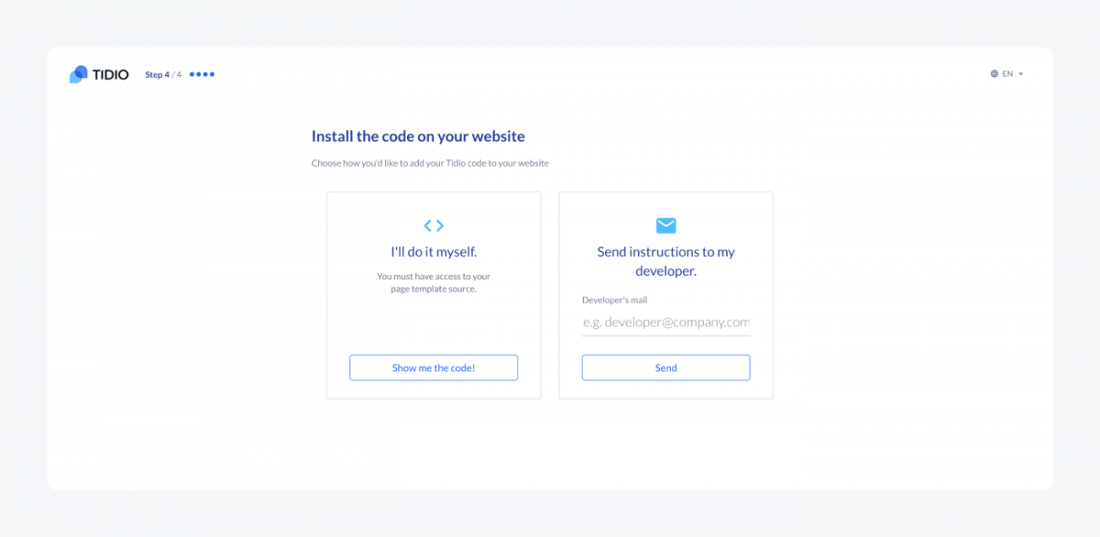Select the third step progress dot
The height and width of the screenshot is (537, 1100).
pyautogui.click(x=205, y=74)
